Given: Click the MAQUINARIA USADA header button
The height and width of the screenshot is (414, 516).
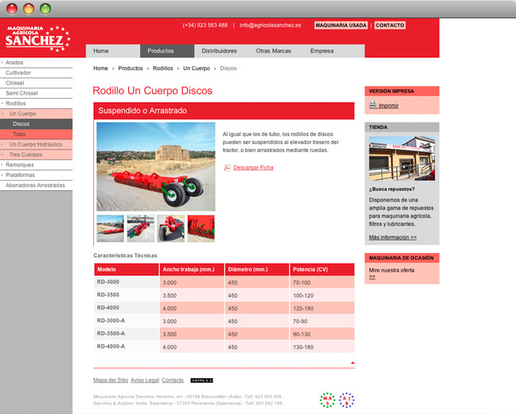Looking at the screenshot, I should 341,25.
